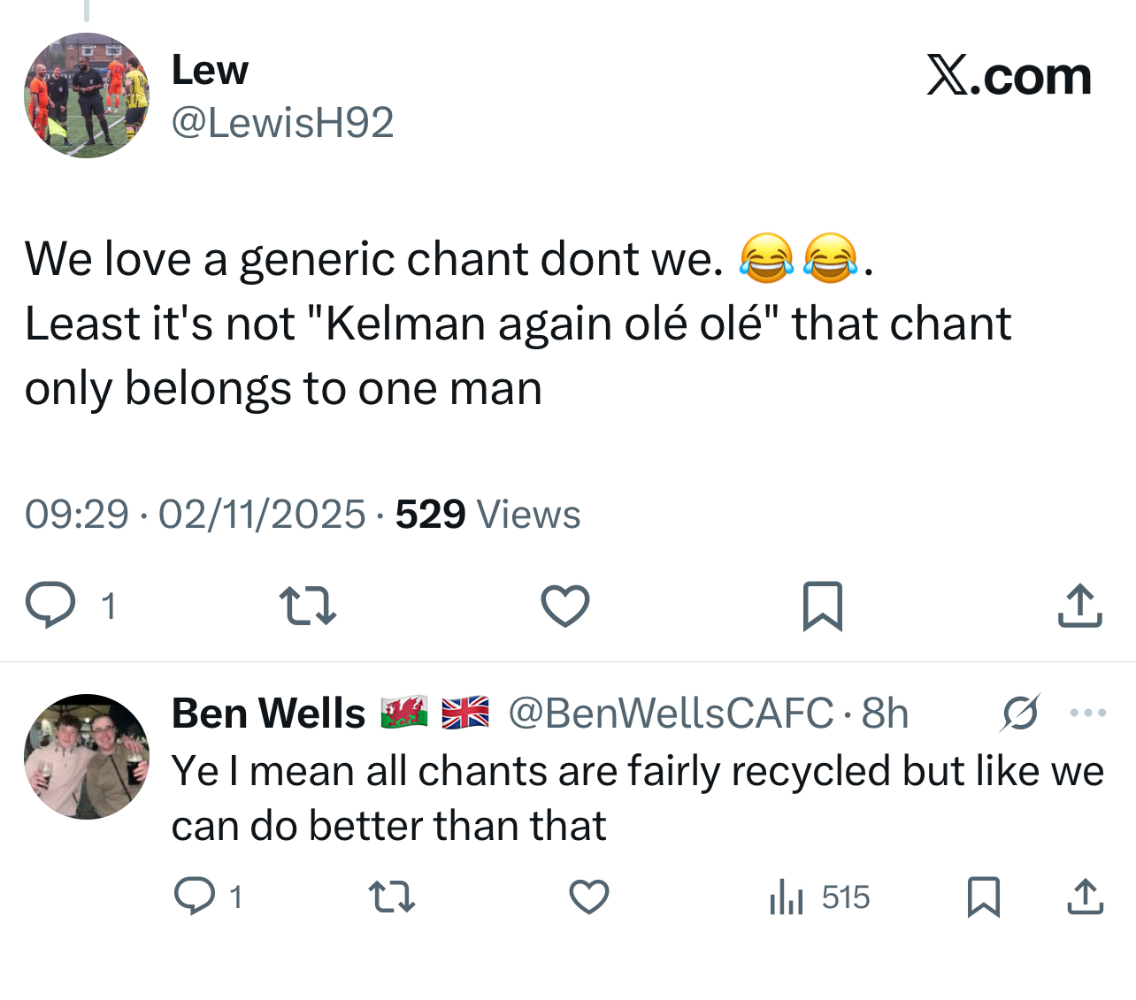The width and height of the screenshot is (1136, 1000).
Task: Open Lew's profile picture
Action: tap(87, 95)
